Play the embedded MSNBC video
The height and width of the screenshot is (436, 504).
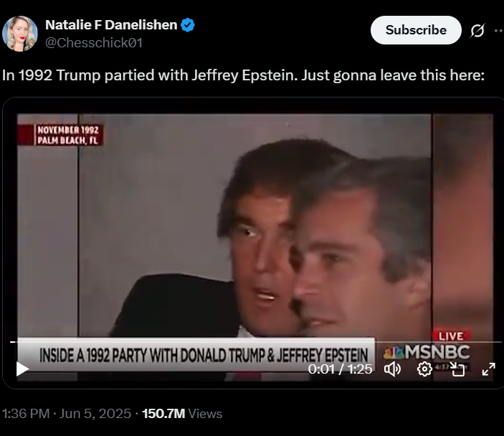(x=22, y=369)
